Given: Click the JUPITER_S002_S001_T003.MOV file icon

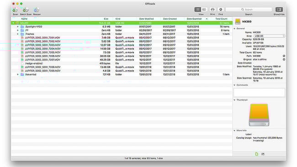Looking at the screenshot, I should (22, 45).
